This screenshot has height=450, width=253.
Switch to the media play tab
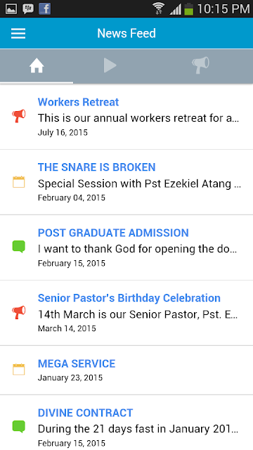tap(110, 65)
